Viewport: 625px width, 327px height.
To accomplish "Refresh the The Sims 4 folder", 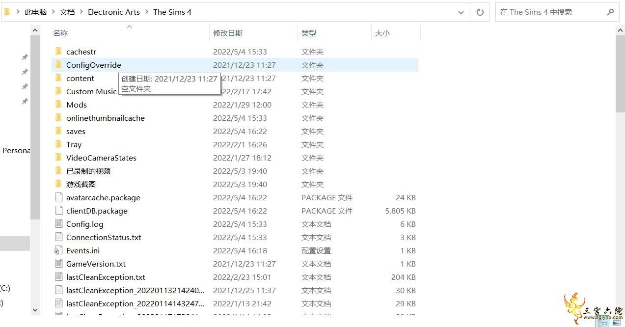I will (480, 12).
